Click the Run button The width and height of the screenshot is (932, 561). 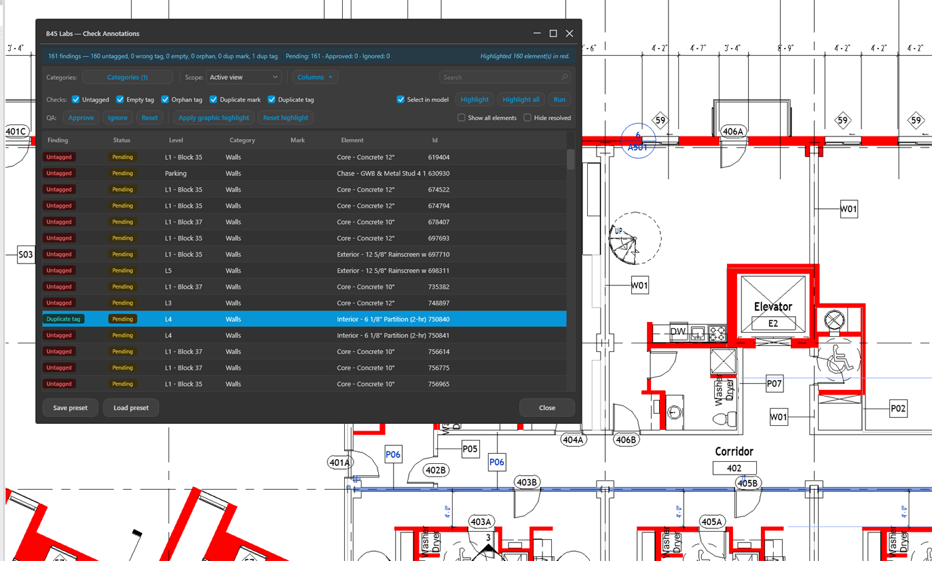pyautogui.click(x=559, y=99)
